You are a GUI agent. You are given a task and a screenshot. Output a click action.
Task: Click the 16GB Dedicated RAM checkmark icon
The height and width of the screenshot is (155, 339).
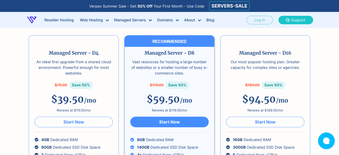[x=228, y=140]
